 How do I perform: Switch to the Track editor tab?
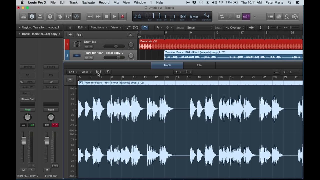[x=167, y=65]
